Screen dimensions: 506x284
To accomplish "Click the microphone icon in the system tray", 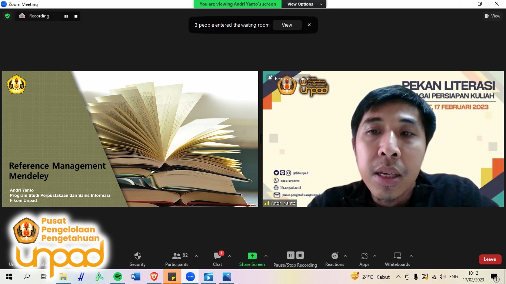I will [x=416, y=277].
